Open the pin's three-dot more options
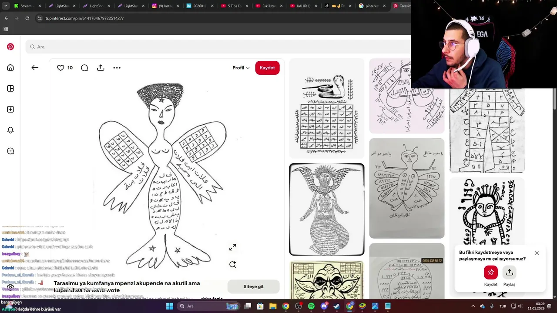 point(117,68)
